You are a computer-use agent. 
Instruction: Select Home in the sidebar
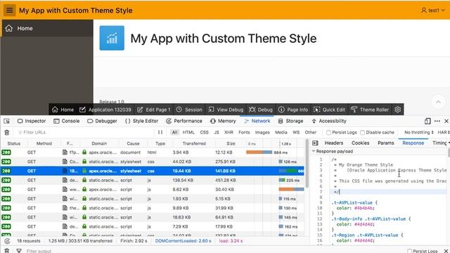point(47,28)
